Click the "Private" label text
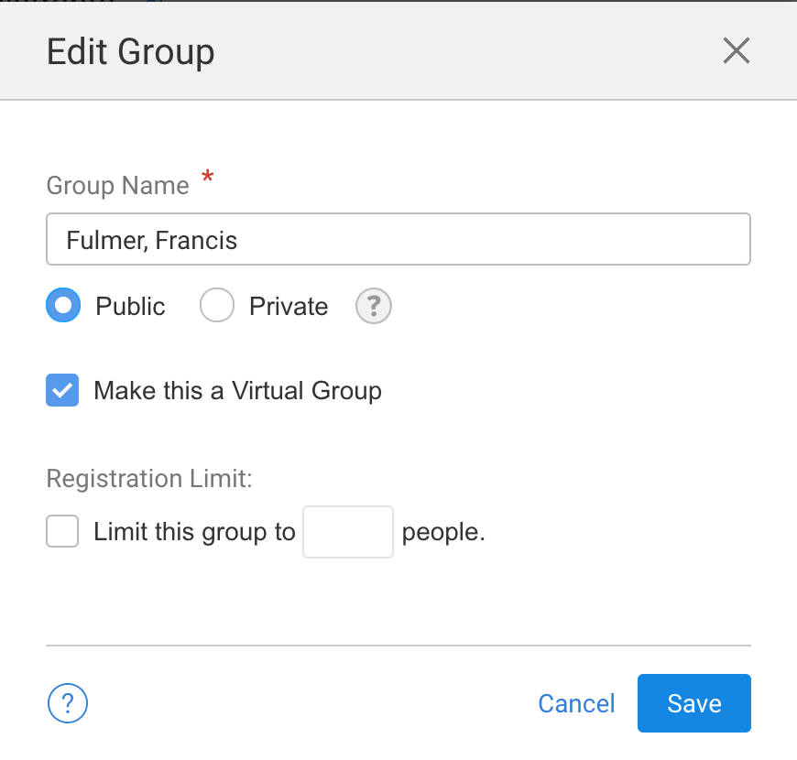The height and width of the screenshot is (760, 797). pyautogui.click(x=289, y=306)
